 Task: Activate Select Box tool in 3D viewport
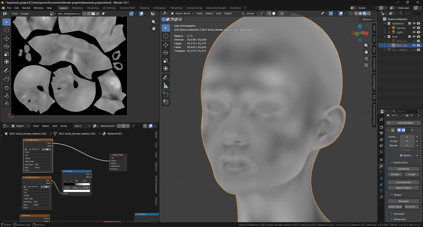pos(166,28)
